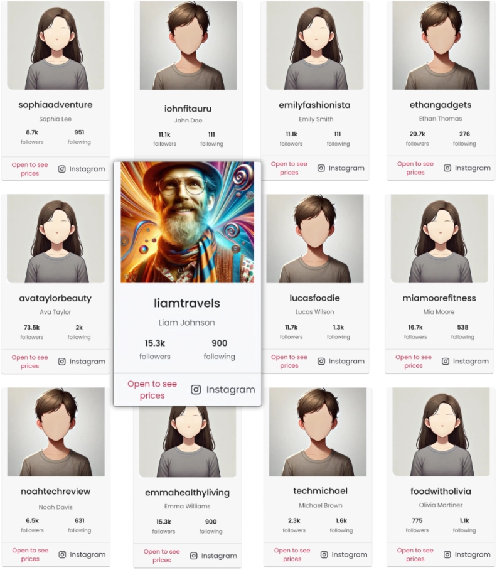Click Instagram icon on emilyfashionista card
497x570 pixels.
pos(321,168)
